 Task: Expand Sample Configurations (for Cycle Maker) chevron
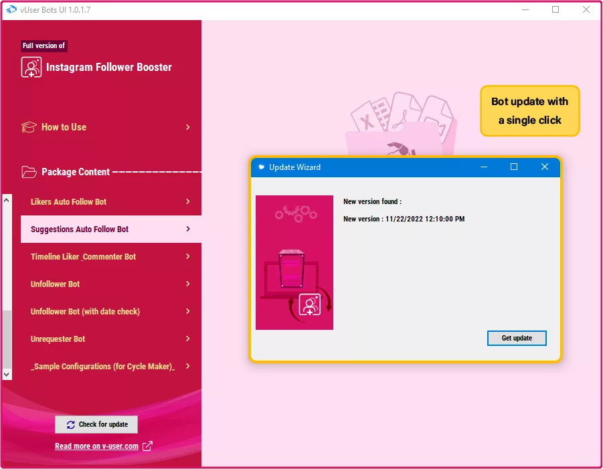[x=187, y=366]
